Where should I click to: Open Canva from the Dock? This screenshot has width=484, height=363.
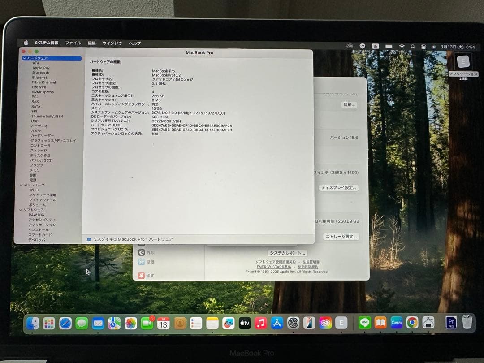coord(398,322)
